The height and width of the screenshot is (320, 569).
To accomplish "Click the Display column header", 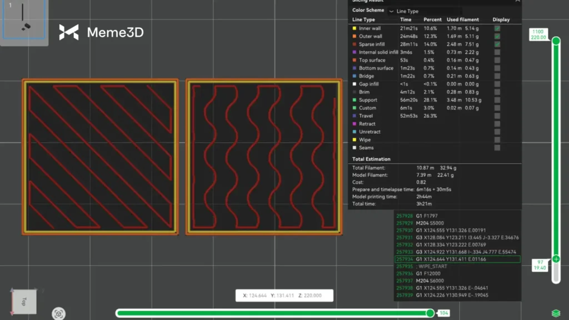I will pos(501,20).
